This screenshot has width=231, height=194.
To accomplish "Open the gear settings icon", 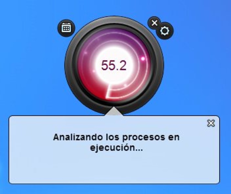I will pos(165,31).
